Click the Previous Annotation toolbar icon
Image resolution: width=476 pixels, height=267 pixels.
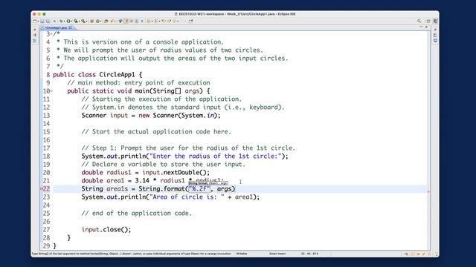pyautogui.click(x=155, y=22)
